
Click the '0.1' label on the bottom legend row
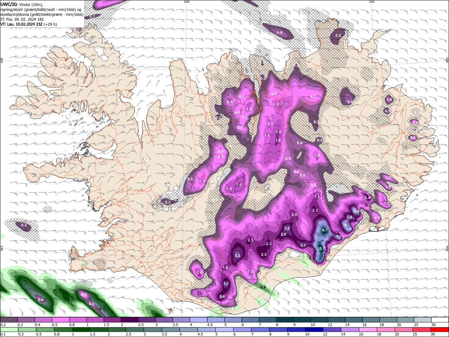pos(3,334)
